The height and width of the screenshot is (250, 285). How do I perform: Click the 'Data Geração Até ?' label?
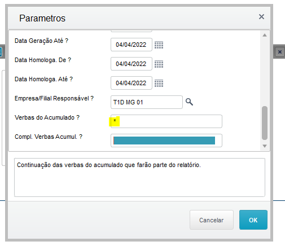[x=41, y=41]
